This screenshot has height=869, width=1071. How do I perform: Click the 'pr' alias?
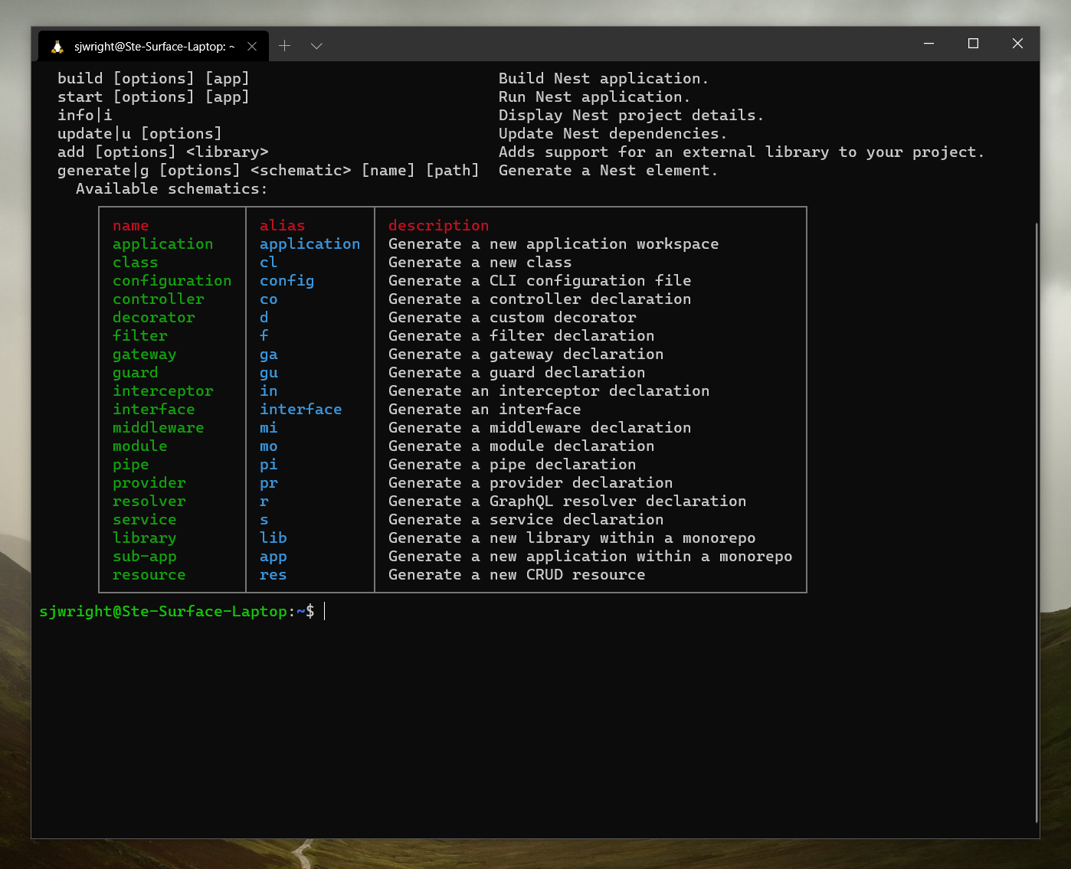[268, 483]
